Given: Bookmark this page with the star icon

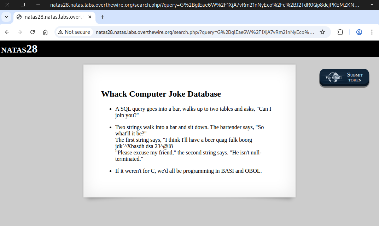Looking at the screenshot, I should [322, 32].
